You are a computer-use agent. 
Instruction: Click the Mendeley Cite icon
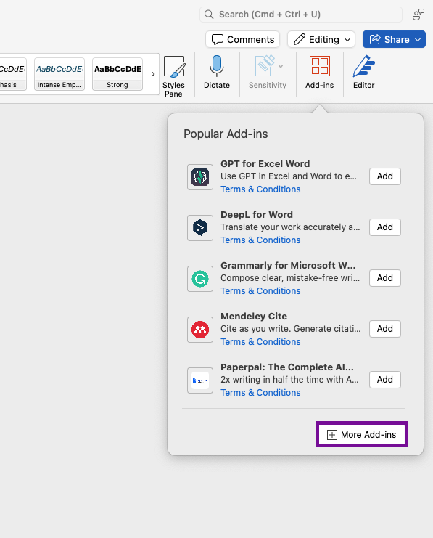coord(200,330)
